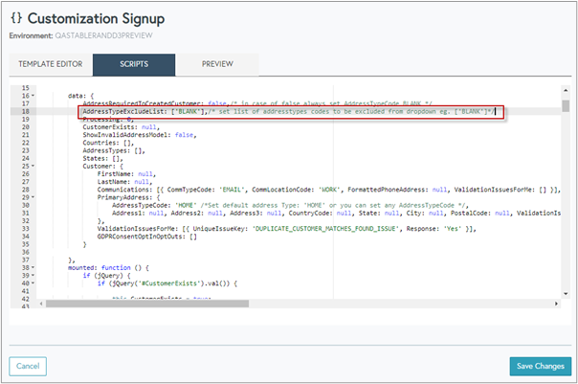
Task: Select the Scripts tab
Action: (x=134, y=64)
